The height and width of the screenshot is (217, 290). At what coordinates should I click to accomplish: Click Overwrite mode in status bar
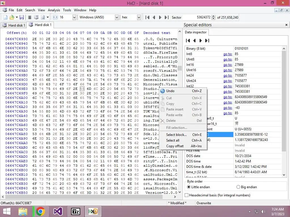click(x=204, y=203)
